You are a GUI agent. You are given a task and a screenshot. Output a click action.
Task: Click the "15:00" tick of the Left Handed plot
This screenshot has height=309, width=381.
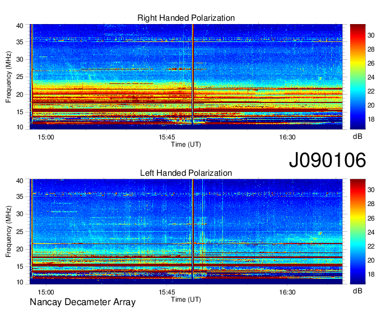click(x=46, y=292)
